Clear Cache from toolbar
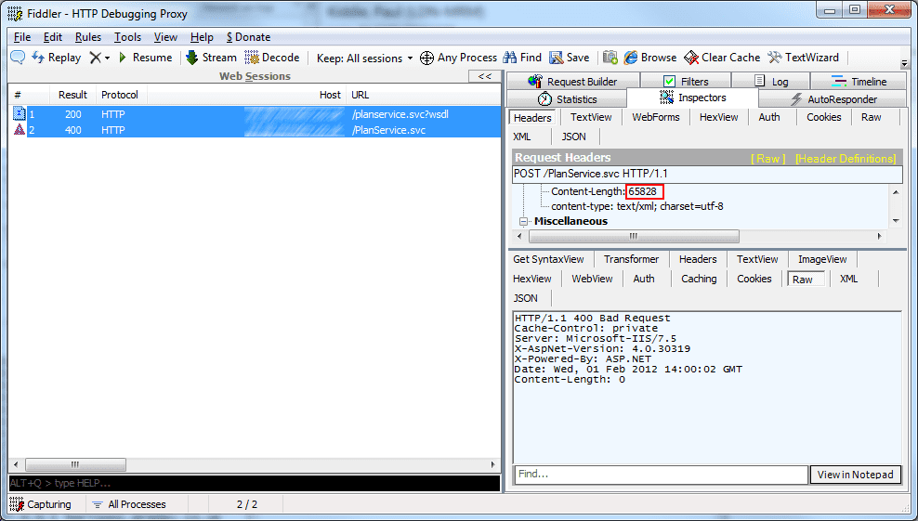918x521 pixels. point(722,58)
